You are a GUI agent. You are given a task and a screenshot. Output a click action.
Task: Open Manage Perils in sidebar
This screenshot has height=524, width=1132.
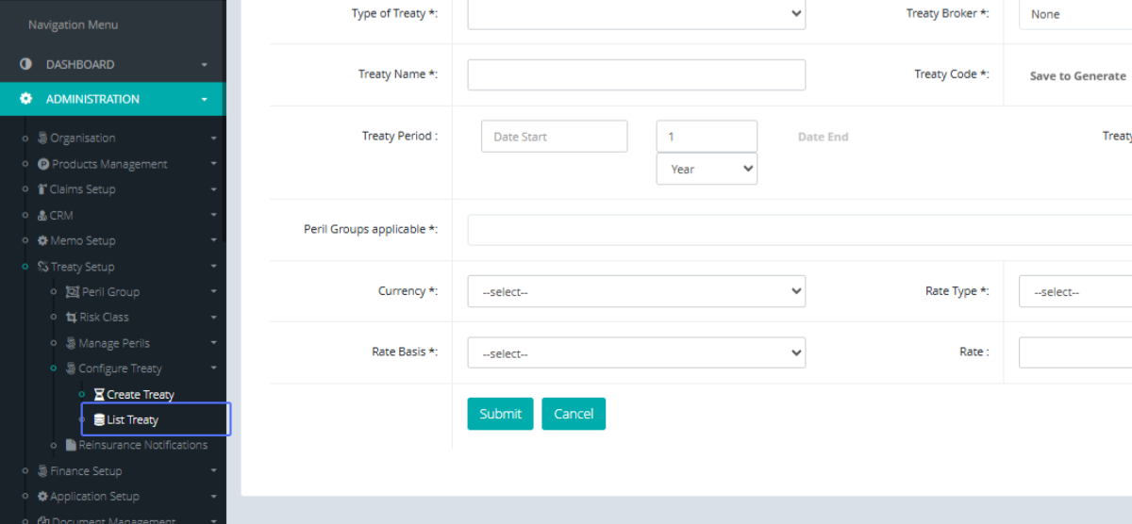pyautogui.click(x=113, y=343)
